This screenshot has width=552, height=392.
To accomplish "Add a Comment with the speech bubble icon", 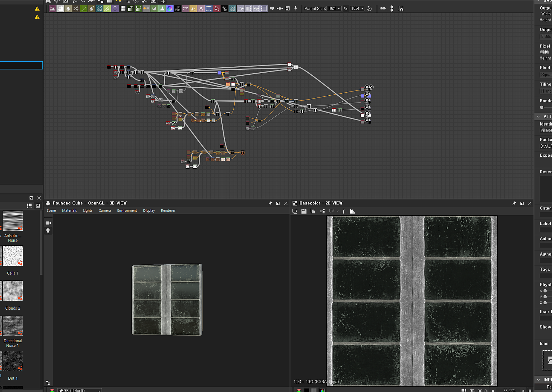I will tap(272, 8).
